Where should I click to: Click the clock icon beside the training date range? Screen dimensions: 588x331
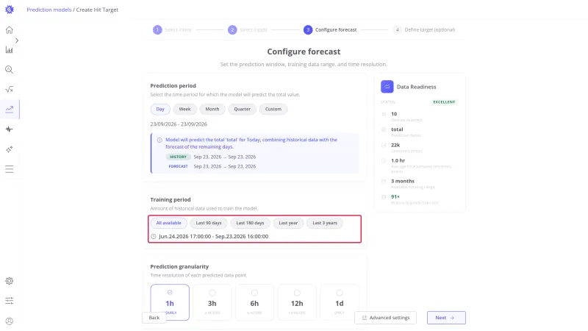(154, 236)
